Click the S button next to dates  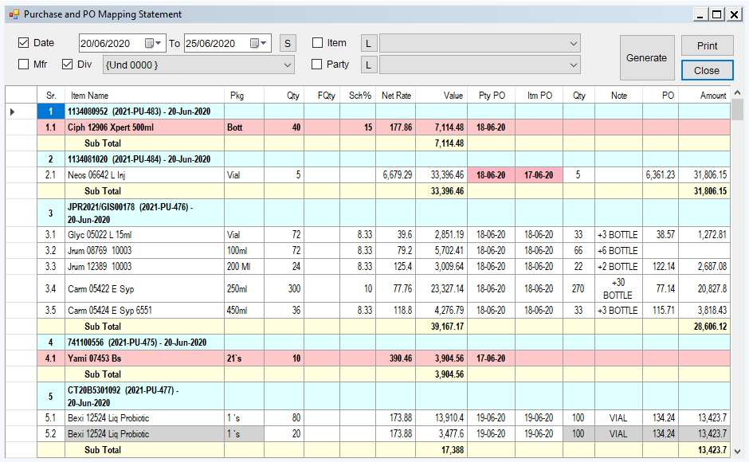(x=287, y=43)
